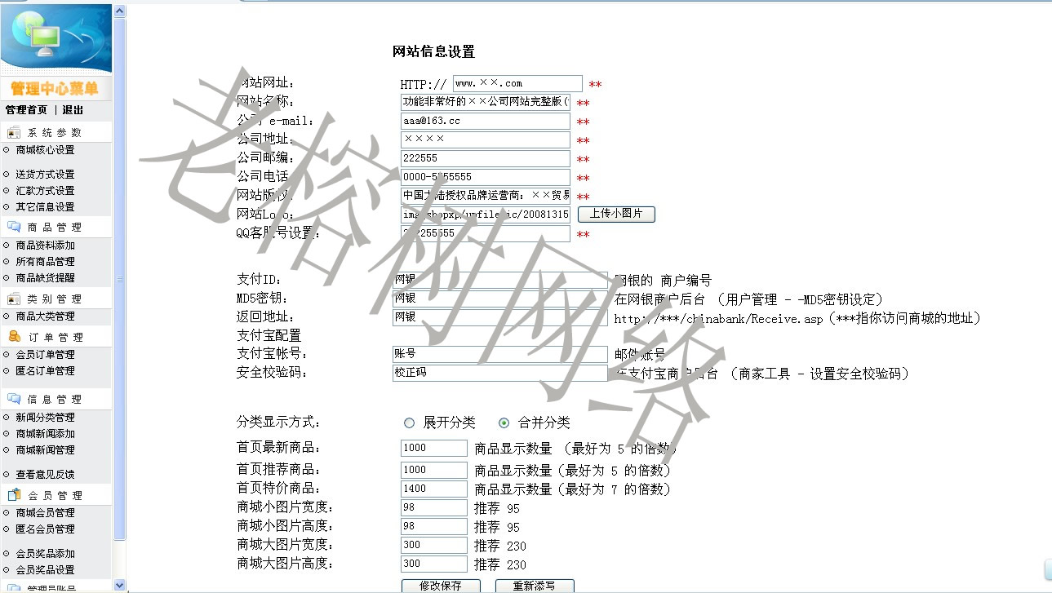The image size is (1052, 593).
Task: Click the 订单管理 section icon
Action: pos(14,337)
